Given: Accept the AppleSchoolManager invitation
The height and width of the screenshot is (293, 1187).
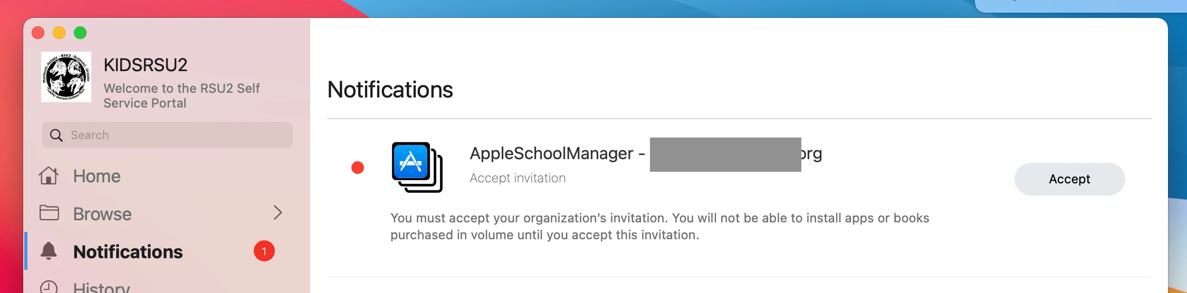Looking at the screenshot, I should pyautogui.click(x=1069, y=179).
